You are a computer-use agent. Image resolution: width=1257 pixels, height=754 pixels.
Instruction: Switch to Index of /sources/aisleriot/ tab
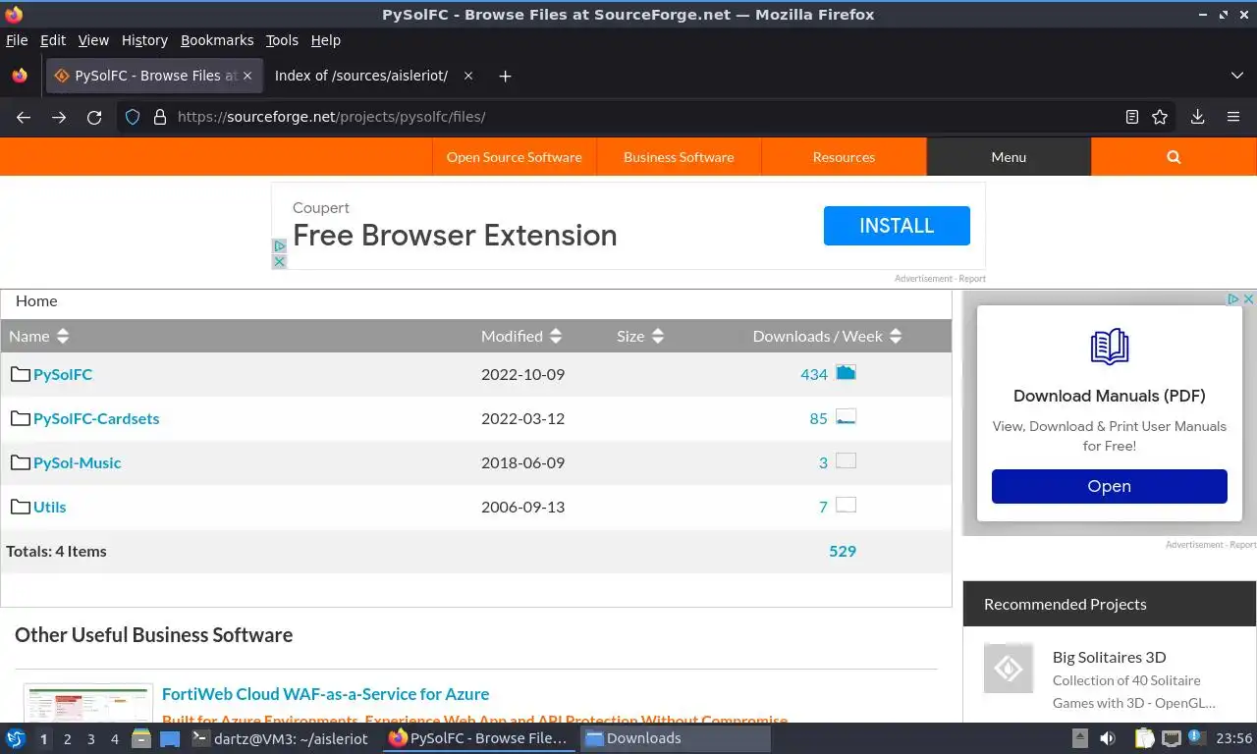click(361, 76)
